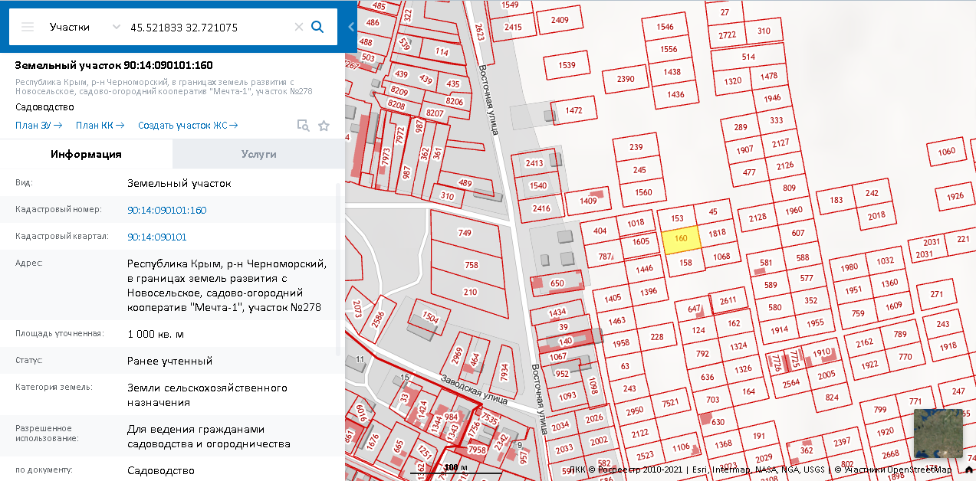This screenshot has width=976, height=481.
Task: Click the coordinates search input field
Action: (x=207, y=27)
